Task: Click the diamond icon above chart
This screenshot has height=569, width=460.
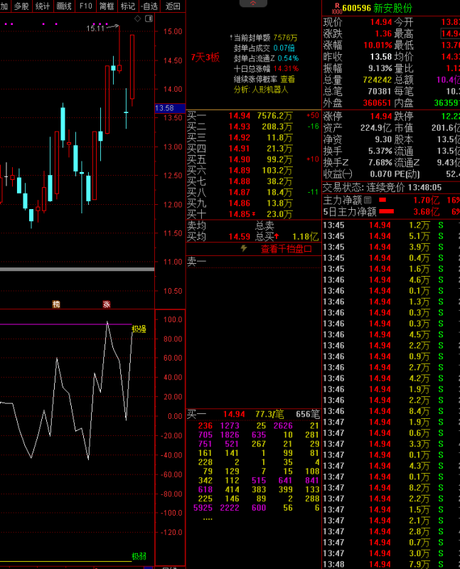Action: (x=137, y=18)
